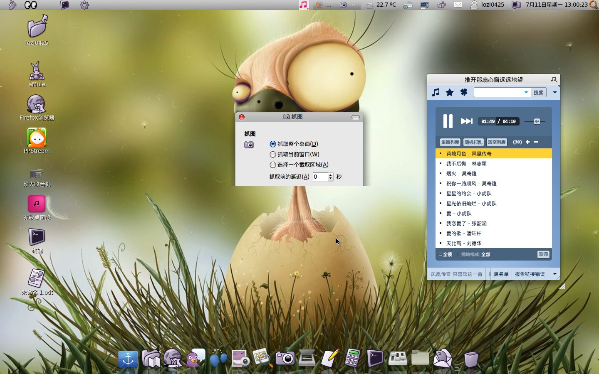The width and height of the screenshot is (599, 374).
Task: Open the 终端 terminal desktop icon
Action: [x=37, y=241]
